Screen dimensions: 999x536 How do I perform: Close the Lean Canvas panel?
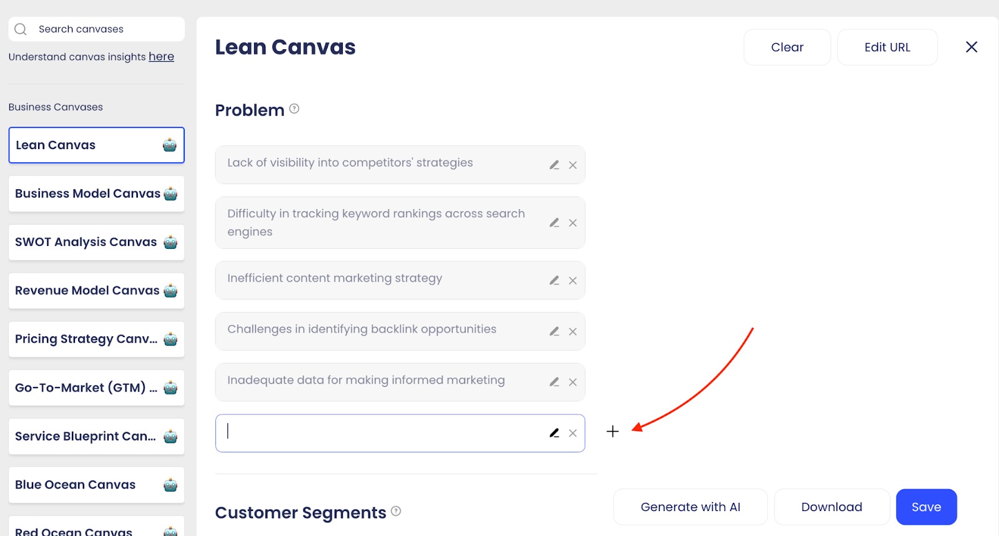971,47
